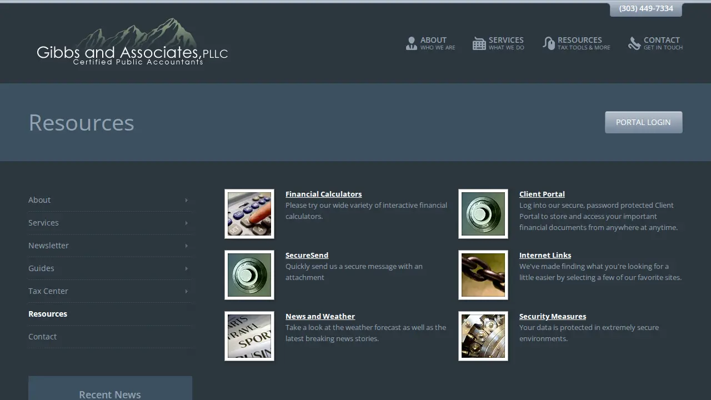Follow the Financial Calculators link
This screenshot has height=400, width=711.
[323, 194]
